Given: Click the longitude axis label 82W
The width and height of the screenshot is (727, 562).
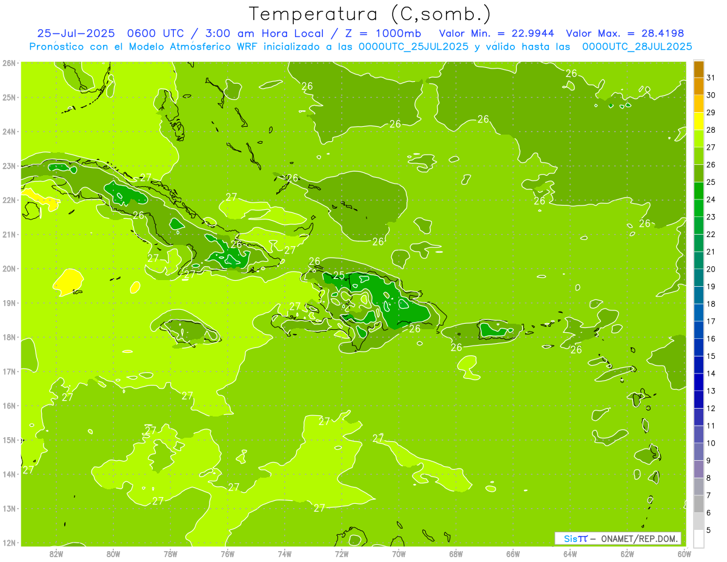Looking at the screenshot, I should point(56,554).
